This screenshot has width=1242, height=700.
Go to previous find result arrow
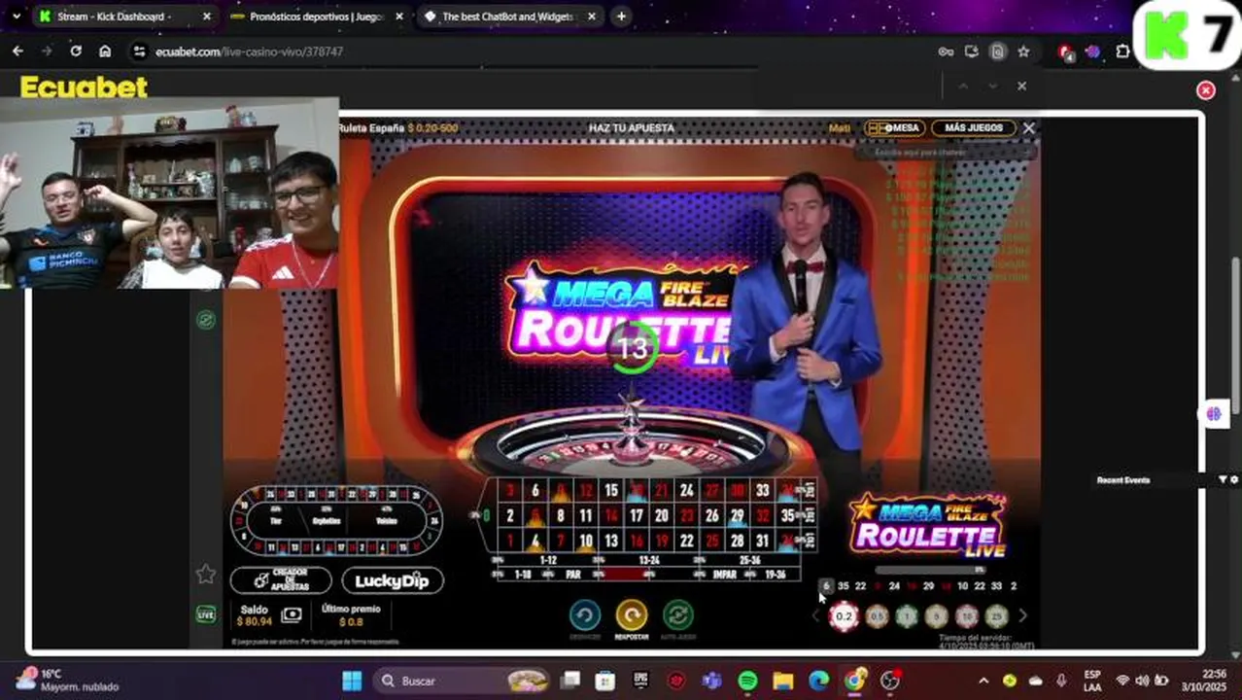[963, 86]
